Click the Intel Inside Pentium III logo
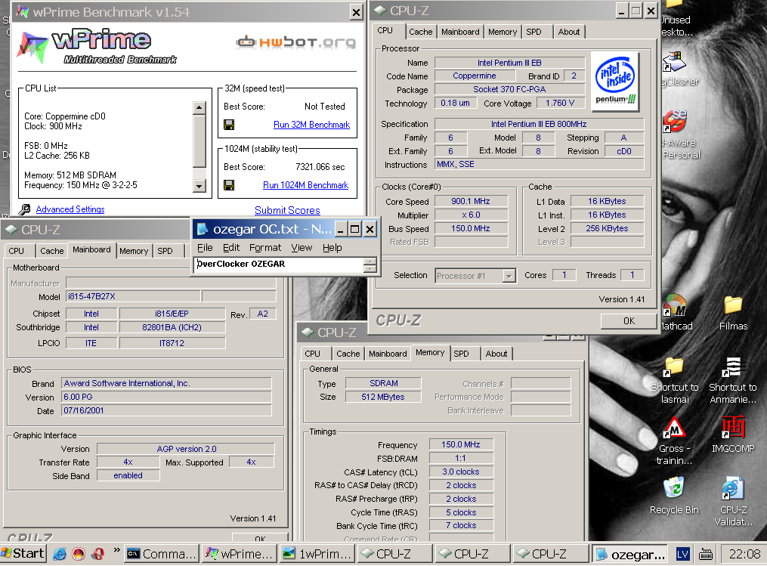 [x=615, y=82]
